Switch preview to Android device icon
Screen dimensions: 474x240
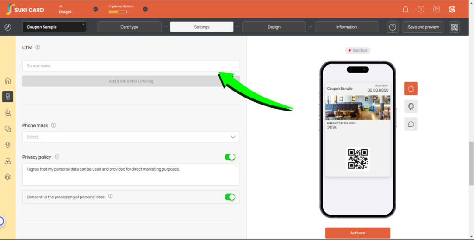411,106
